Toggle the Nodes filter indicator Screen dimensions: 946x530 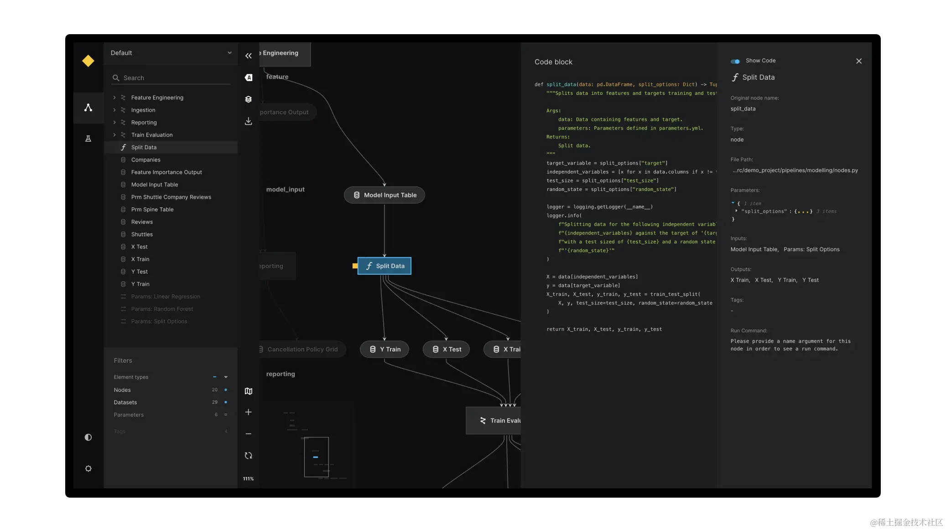click(226, 390)
